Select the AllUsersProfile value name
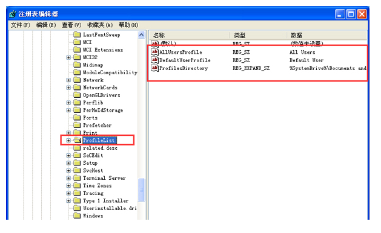This screenshot has width=381, height=233. 181,52
